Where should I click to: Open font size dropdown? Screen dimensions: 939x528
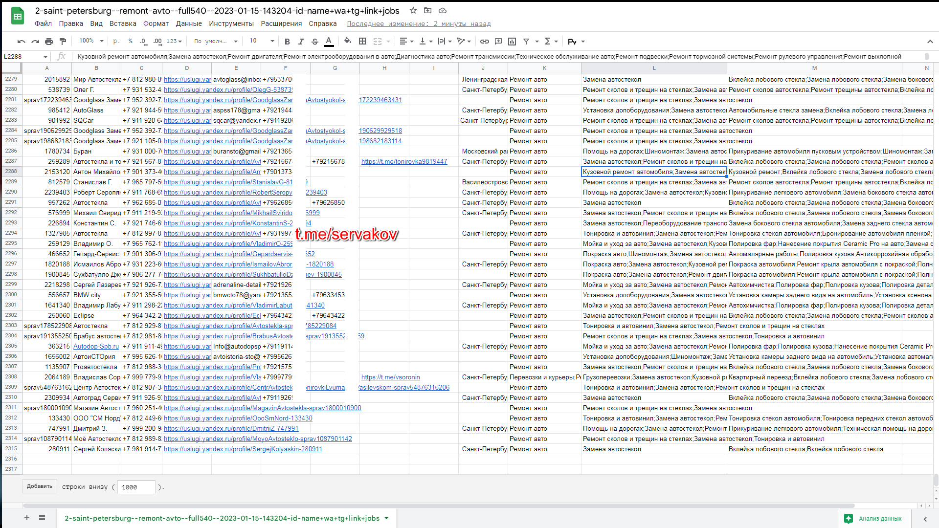click(262, 41)
